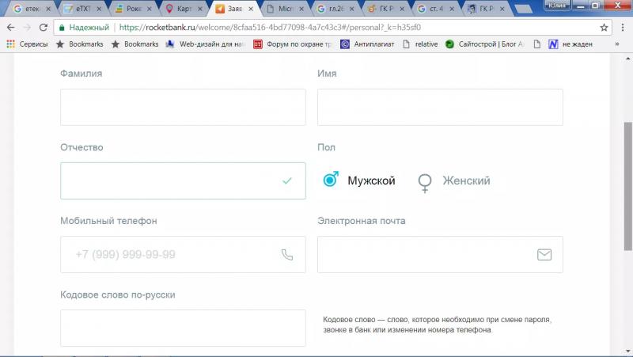Click the envelope icon in Электронная почта field
Viewport: 633px width, 357px height.
(x=544, y=254)
